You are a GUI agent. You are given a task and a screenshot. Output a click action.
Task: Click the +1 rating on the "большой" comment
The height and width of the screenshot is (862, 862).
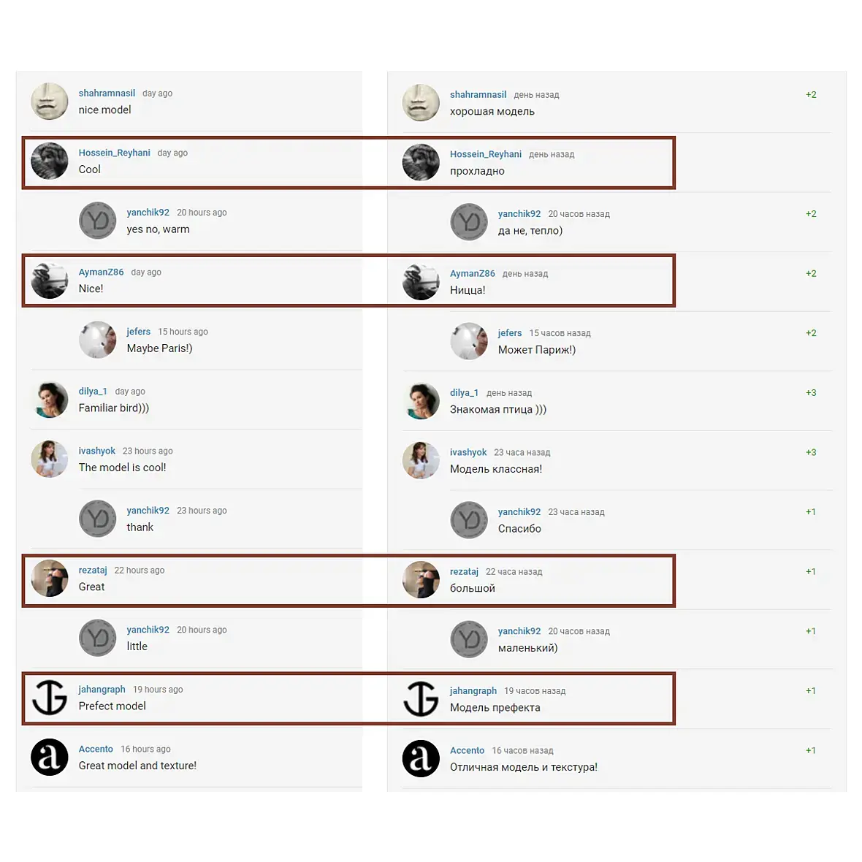(x=811, y=572)
